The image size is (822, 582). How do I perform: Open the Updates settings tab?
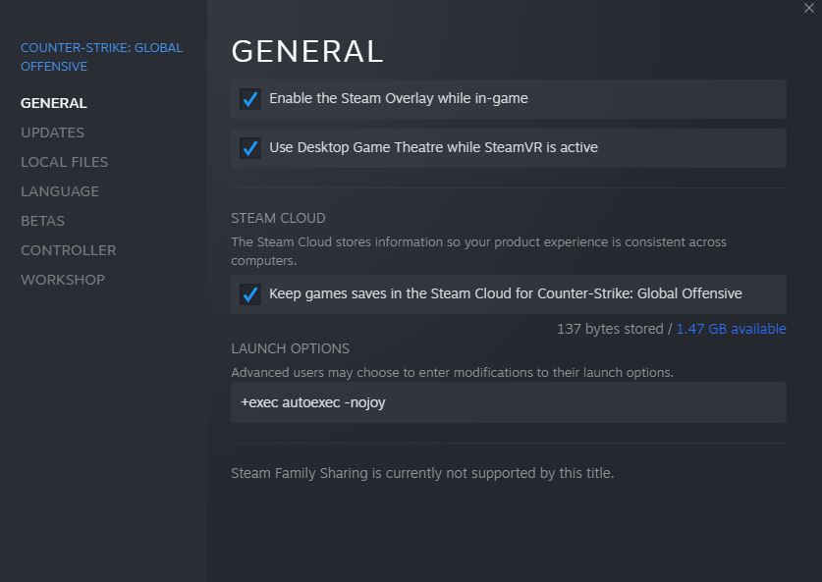coord(52,132)
